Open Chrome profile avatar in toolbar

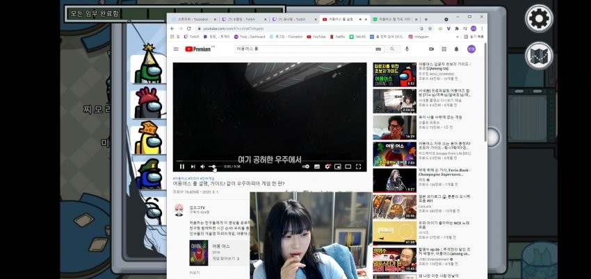point(473,28)
